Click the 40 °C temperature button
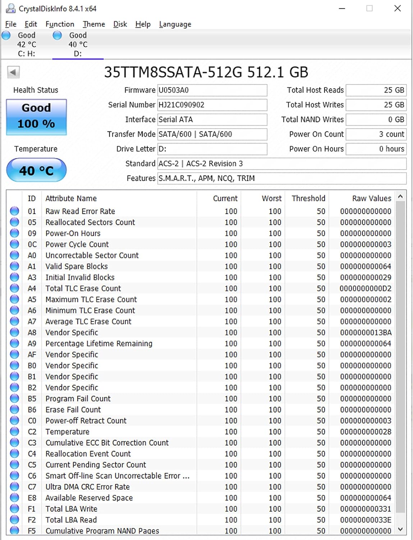Viewport: 413px width, 540px height. (x=36, y=170)
